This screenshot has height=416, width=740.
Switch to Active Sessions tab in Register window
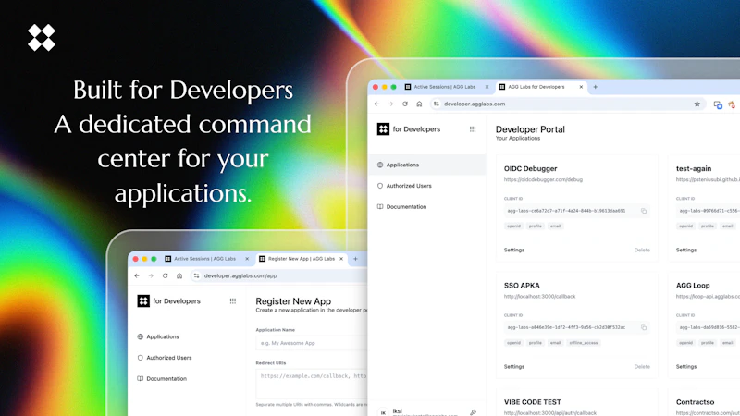pos(204,259)
